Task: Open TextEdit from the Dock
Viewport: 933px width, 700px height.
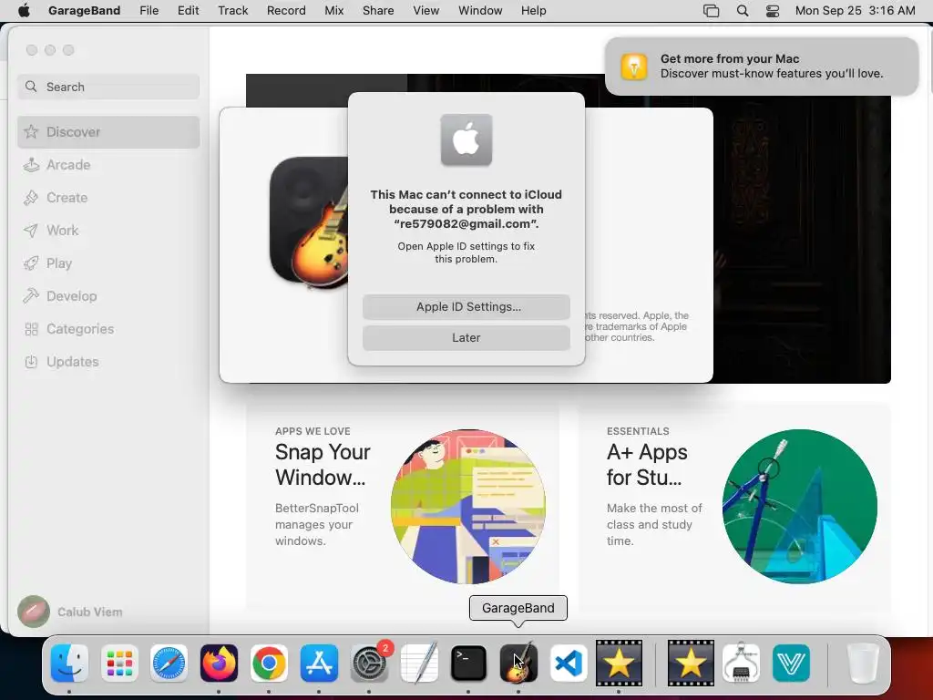Action: pos(419,663)
